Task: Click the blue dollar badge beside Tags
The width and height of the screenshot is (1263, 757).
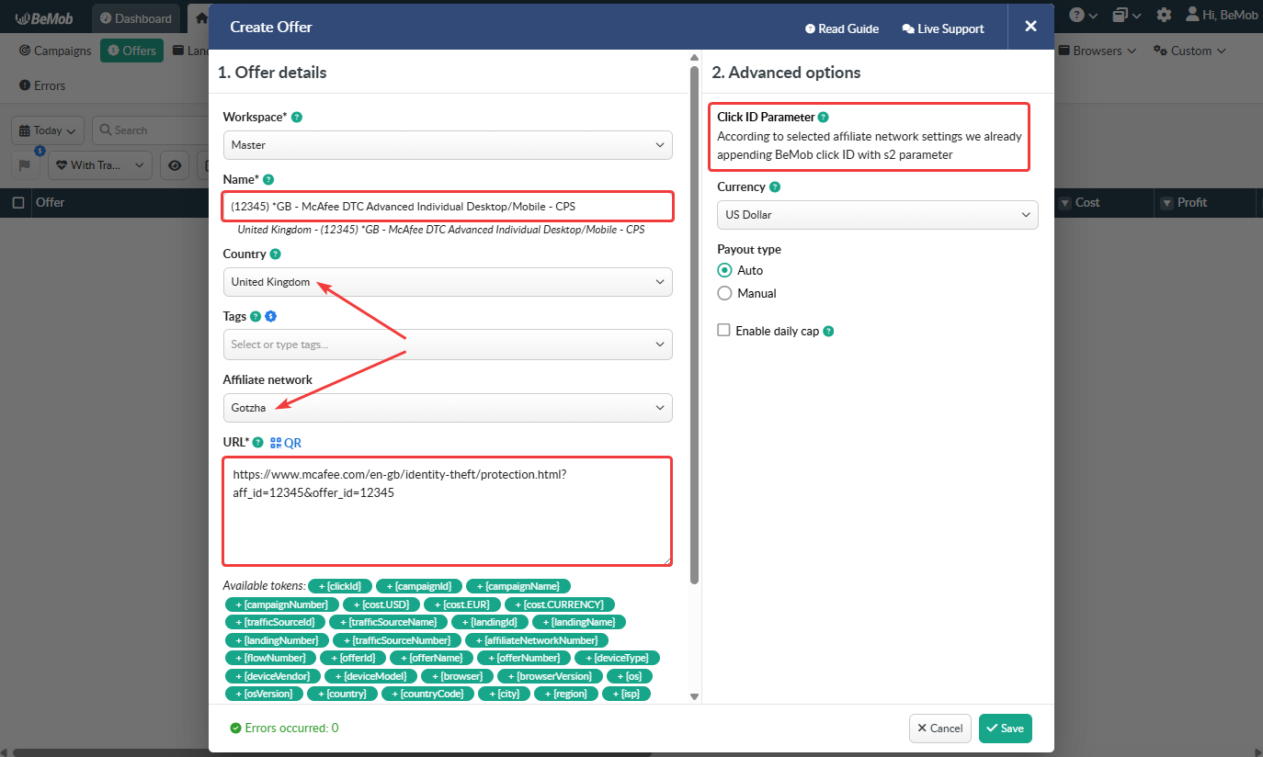Action: [270, 316]
